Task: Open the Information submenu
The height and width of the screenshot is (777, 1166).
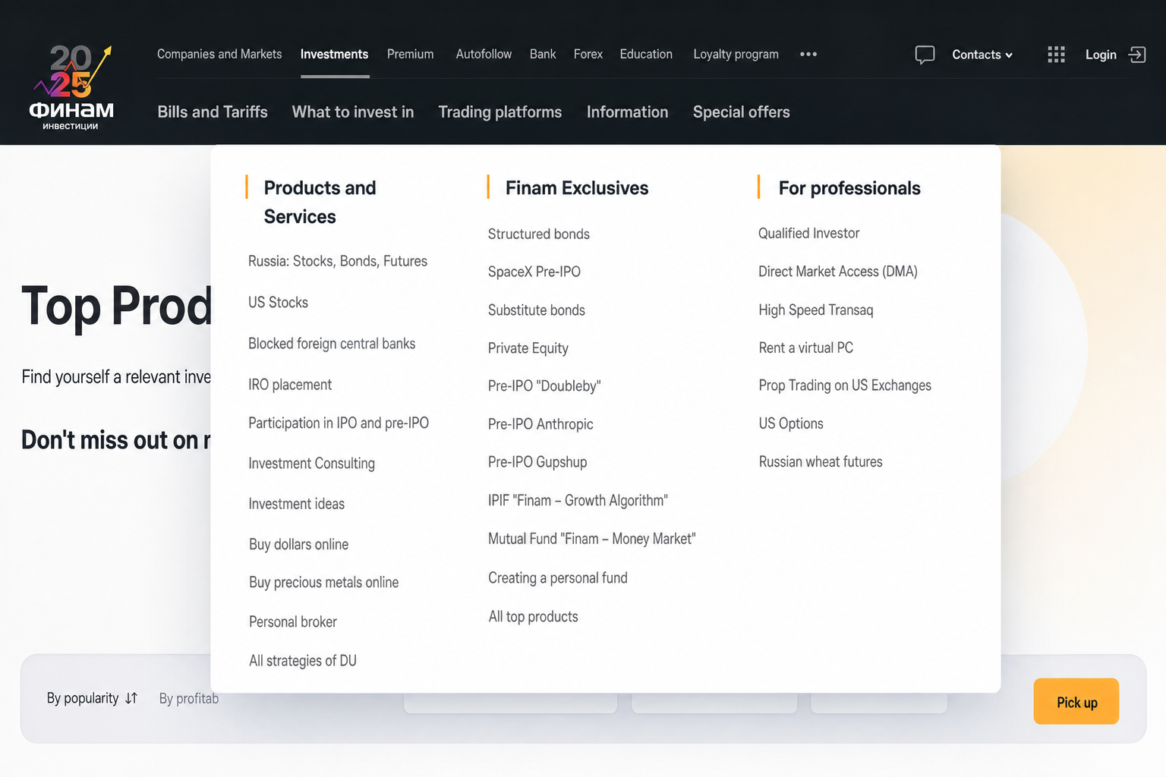Action: coord(628,112)
